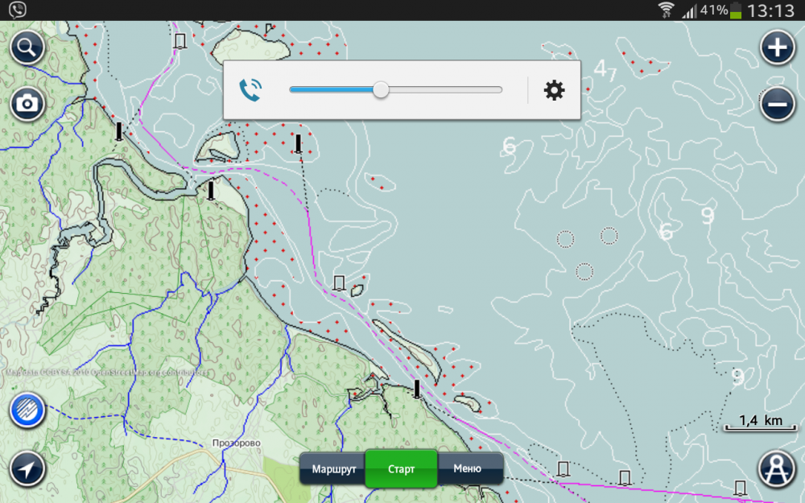805x503 pixels.
Task: Tap the magnifier search icon
Action: click(x=27, y=48)
